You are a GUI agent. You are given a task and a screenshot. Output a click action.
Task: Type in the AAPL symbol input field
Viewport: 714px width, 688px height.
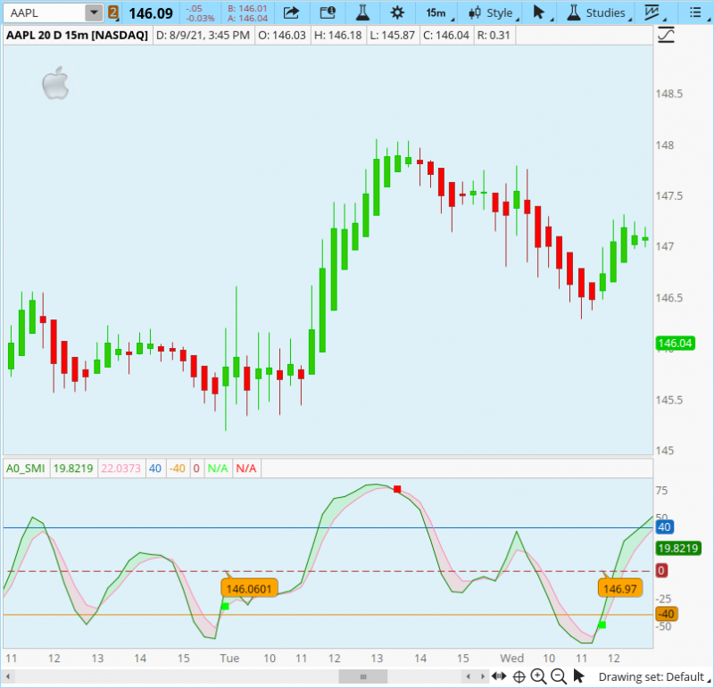tap(43, 12)
